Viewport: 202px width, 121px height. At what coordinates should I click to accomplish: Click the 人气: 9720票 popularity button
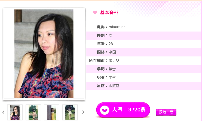tap(123, 110)
